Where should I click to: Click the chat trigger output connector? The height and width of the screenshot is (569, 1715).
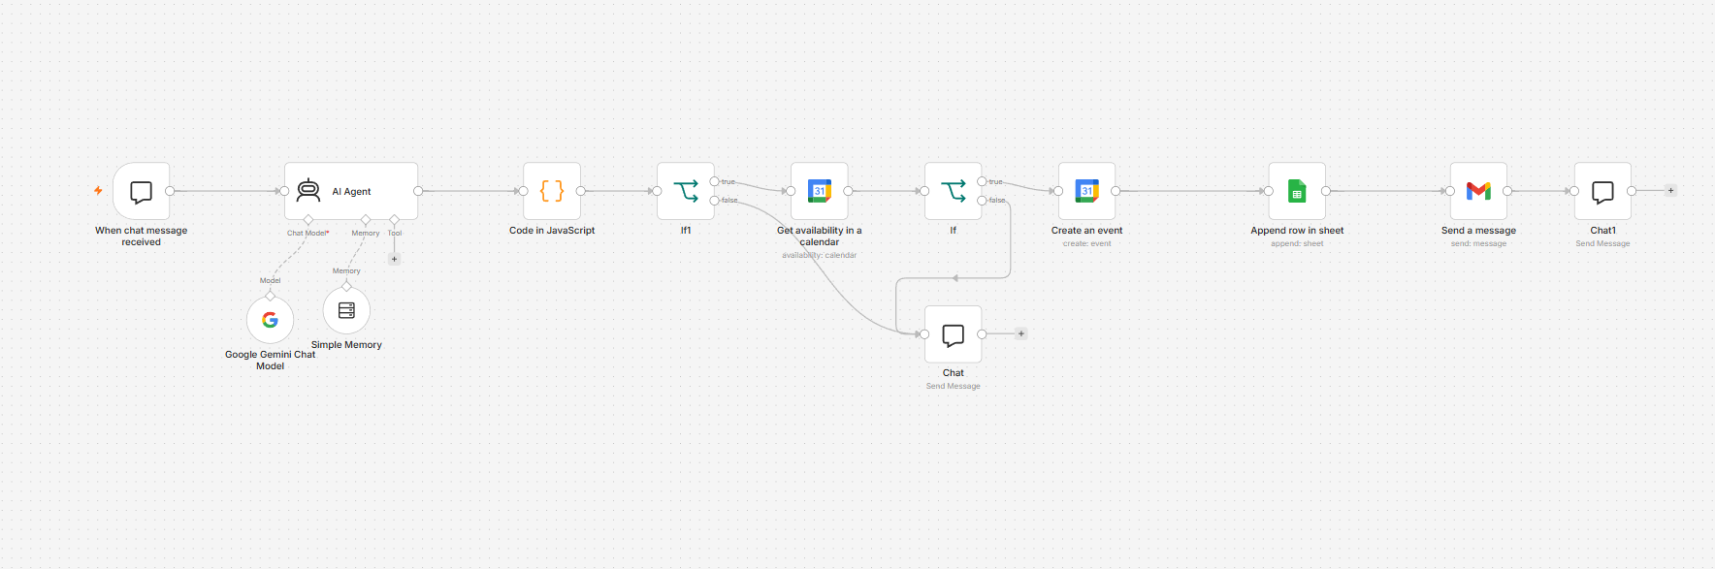(170, 191)
